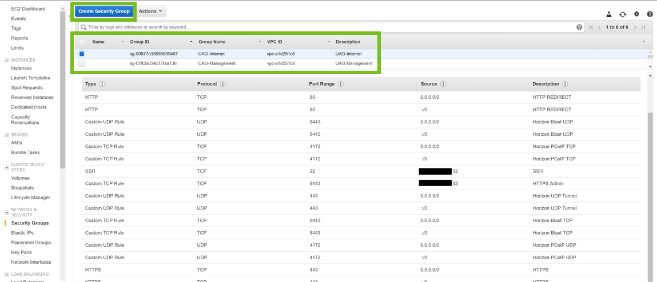Collapse the NETWORK & SECURITY section
Screen dimensions: 657x282
[6, 212]
